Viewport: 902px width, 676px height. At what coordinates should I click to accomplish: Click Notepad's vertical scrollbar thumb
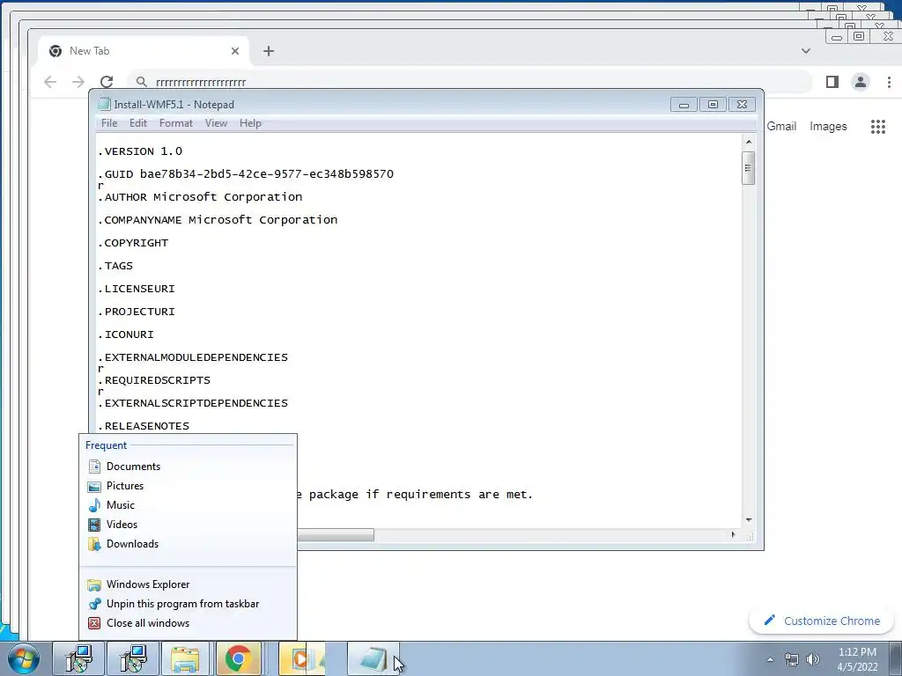749,168
